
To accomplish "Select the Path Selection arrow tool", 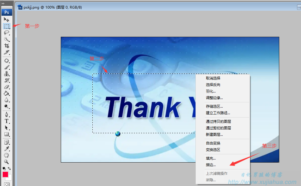I will click(x=7, y=128).
